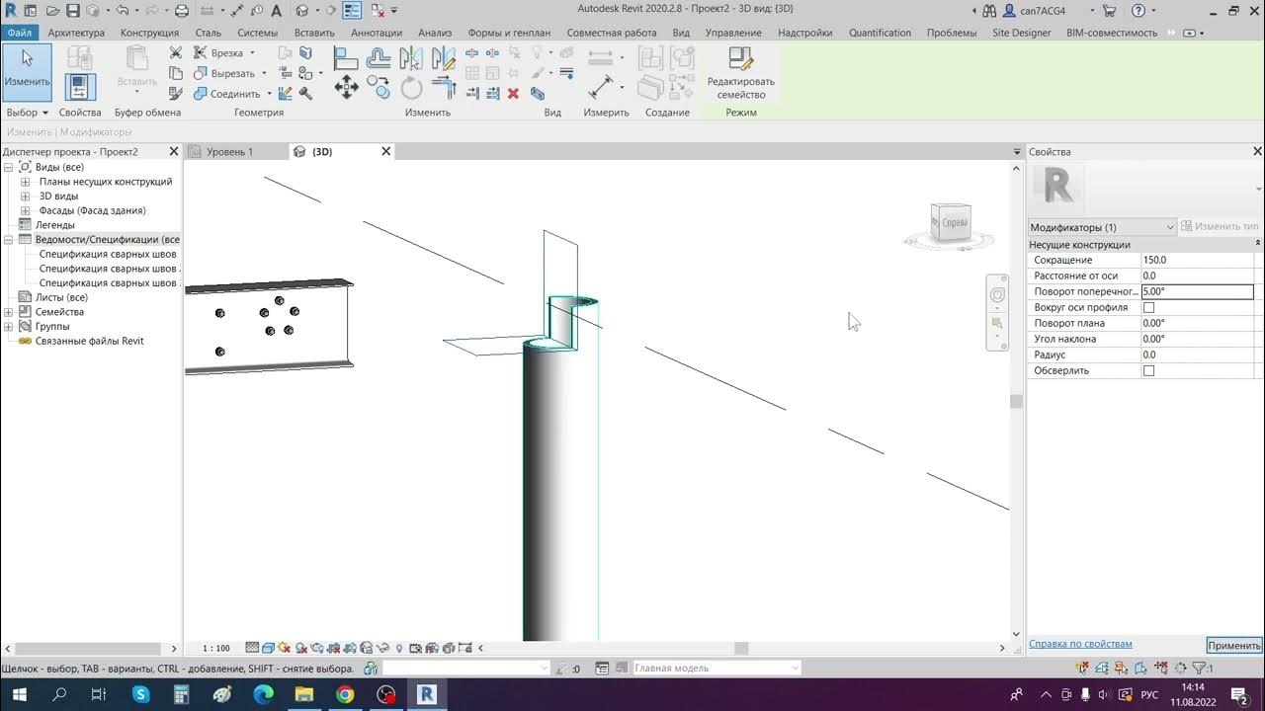Open the Свойства properties palette icon

point(80,87)
